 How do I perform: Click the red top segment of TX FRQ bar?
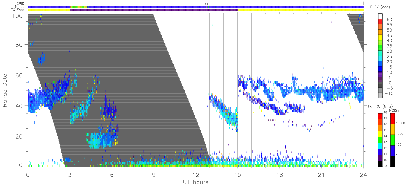[x=381, y=116]
